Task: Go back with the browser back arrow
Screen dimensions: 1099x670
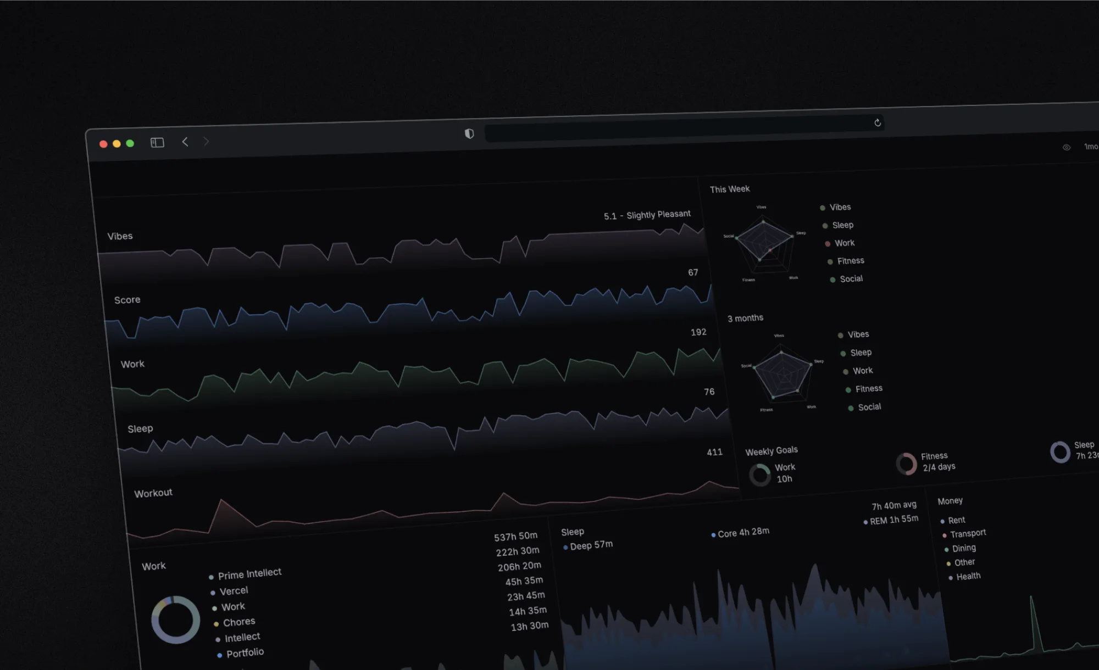Action: [185, 142]
